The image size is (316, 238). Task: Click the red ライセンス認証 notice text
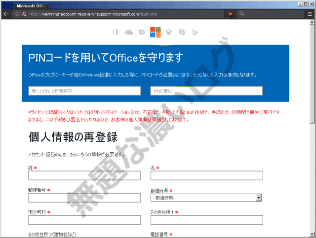(x=154, y=116)
